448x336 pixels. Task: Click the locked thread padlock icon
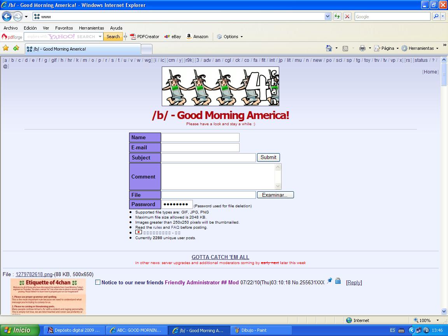(x=338, y=281)
